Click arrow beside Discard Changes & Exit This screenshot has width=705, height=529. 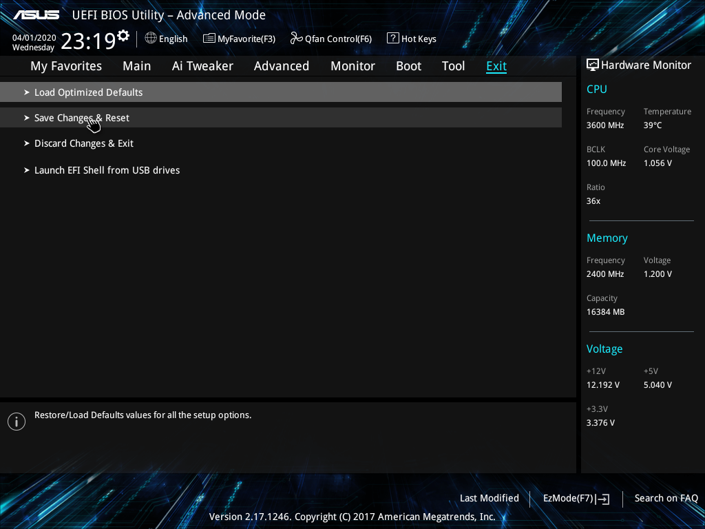(27, 143)
